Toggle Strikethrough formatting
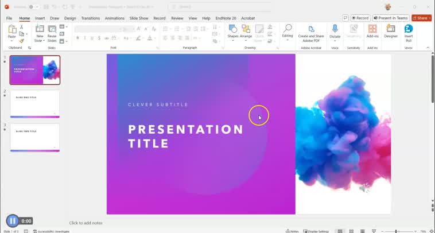The height and width of the screenshot is (233, 435). (x=107, y=38)
